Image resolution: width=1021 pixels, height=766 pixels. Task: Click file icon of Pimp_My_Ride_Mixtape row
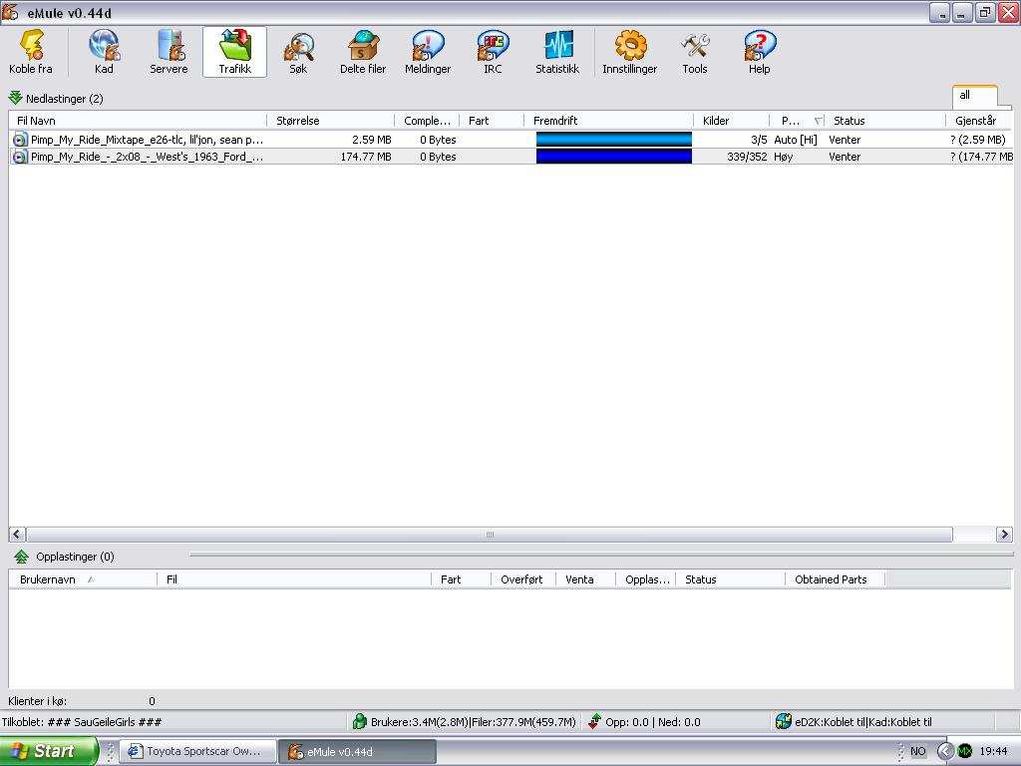point(20,140)
